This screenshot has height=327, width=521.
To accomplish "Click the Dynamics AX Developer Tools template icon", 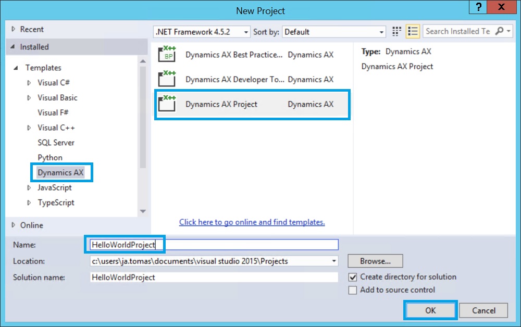I will 167,79.
